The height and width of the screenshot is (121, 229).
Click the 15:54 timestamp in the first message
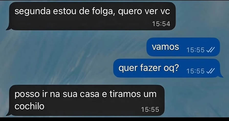[161, 24]
